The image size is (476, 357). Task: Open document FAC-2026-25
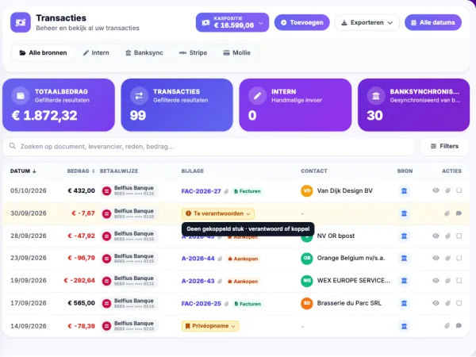[x=201, y=304]
